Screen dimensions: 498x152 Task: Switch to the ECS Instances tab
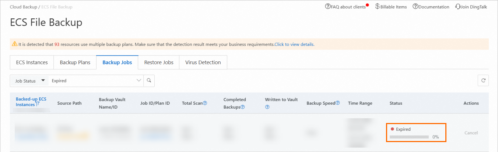(32, 62)
